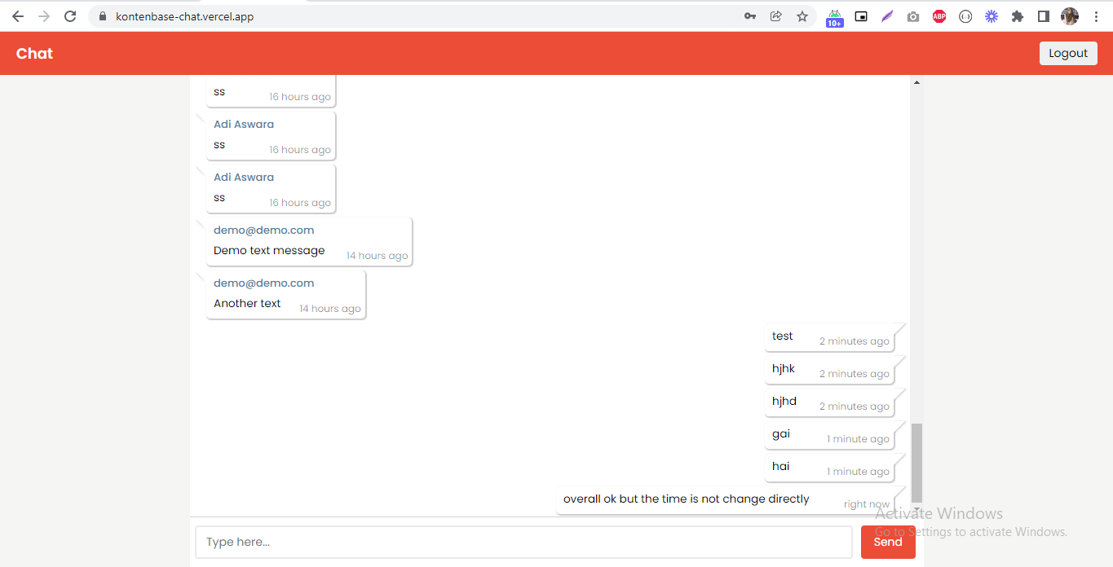
Task: Bookmark the page using the star icon
Action: [802, 15]
